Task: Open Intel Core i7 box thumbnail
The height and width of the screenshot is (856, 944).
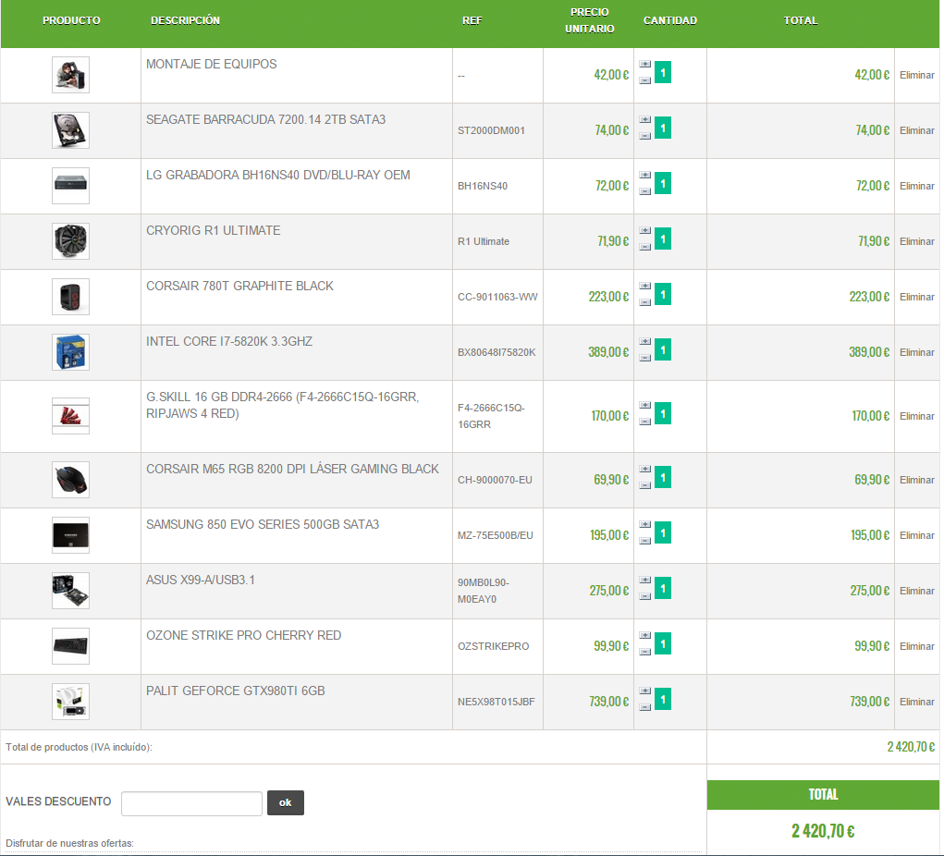Action: point(70,351)
